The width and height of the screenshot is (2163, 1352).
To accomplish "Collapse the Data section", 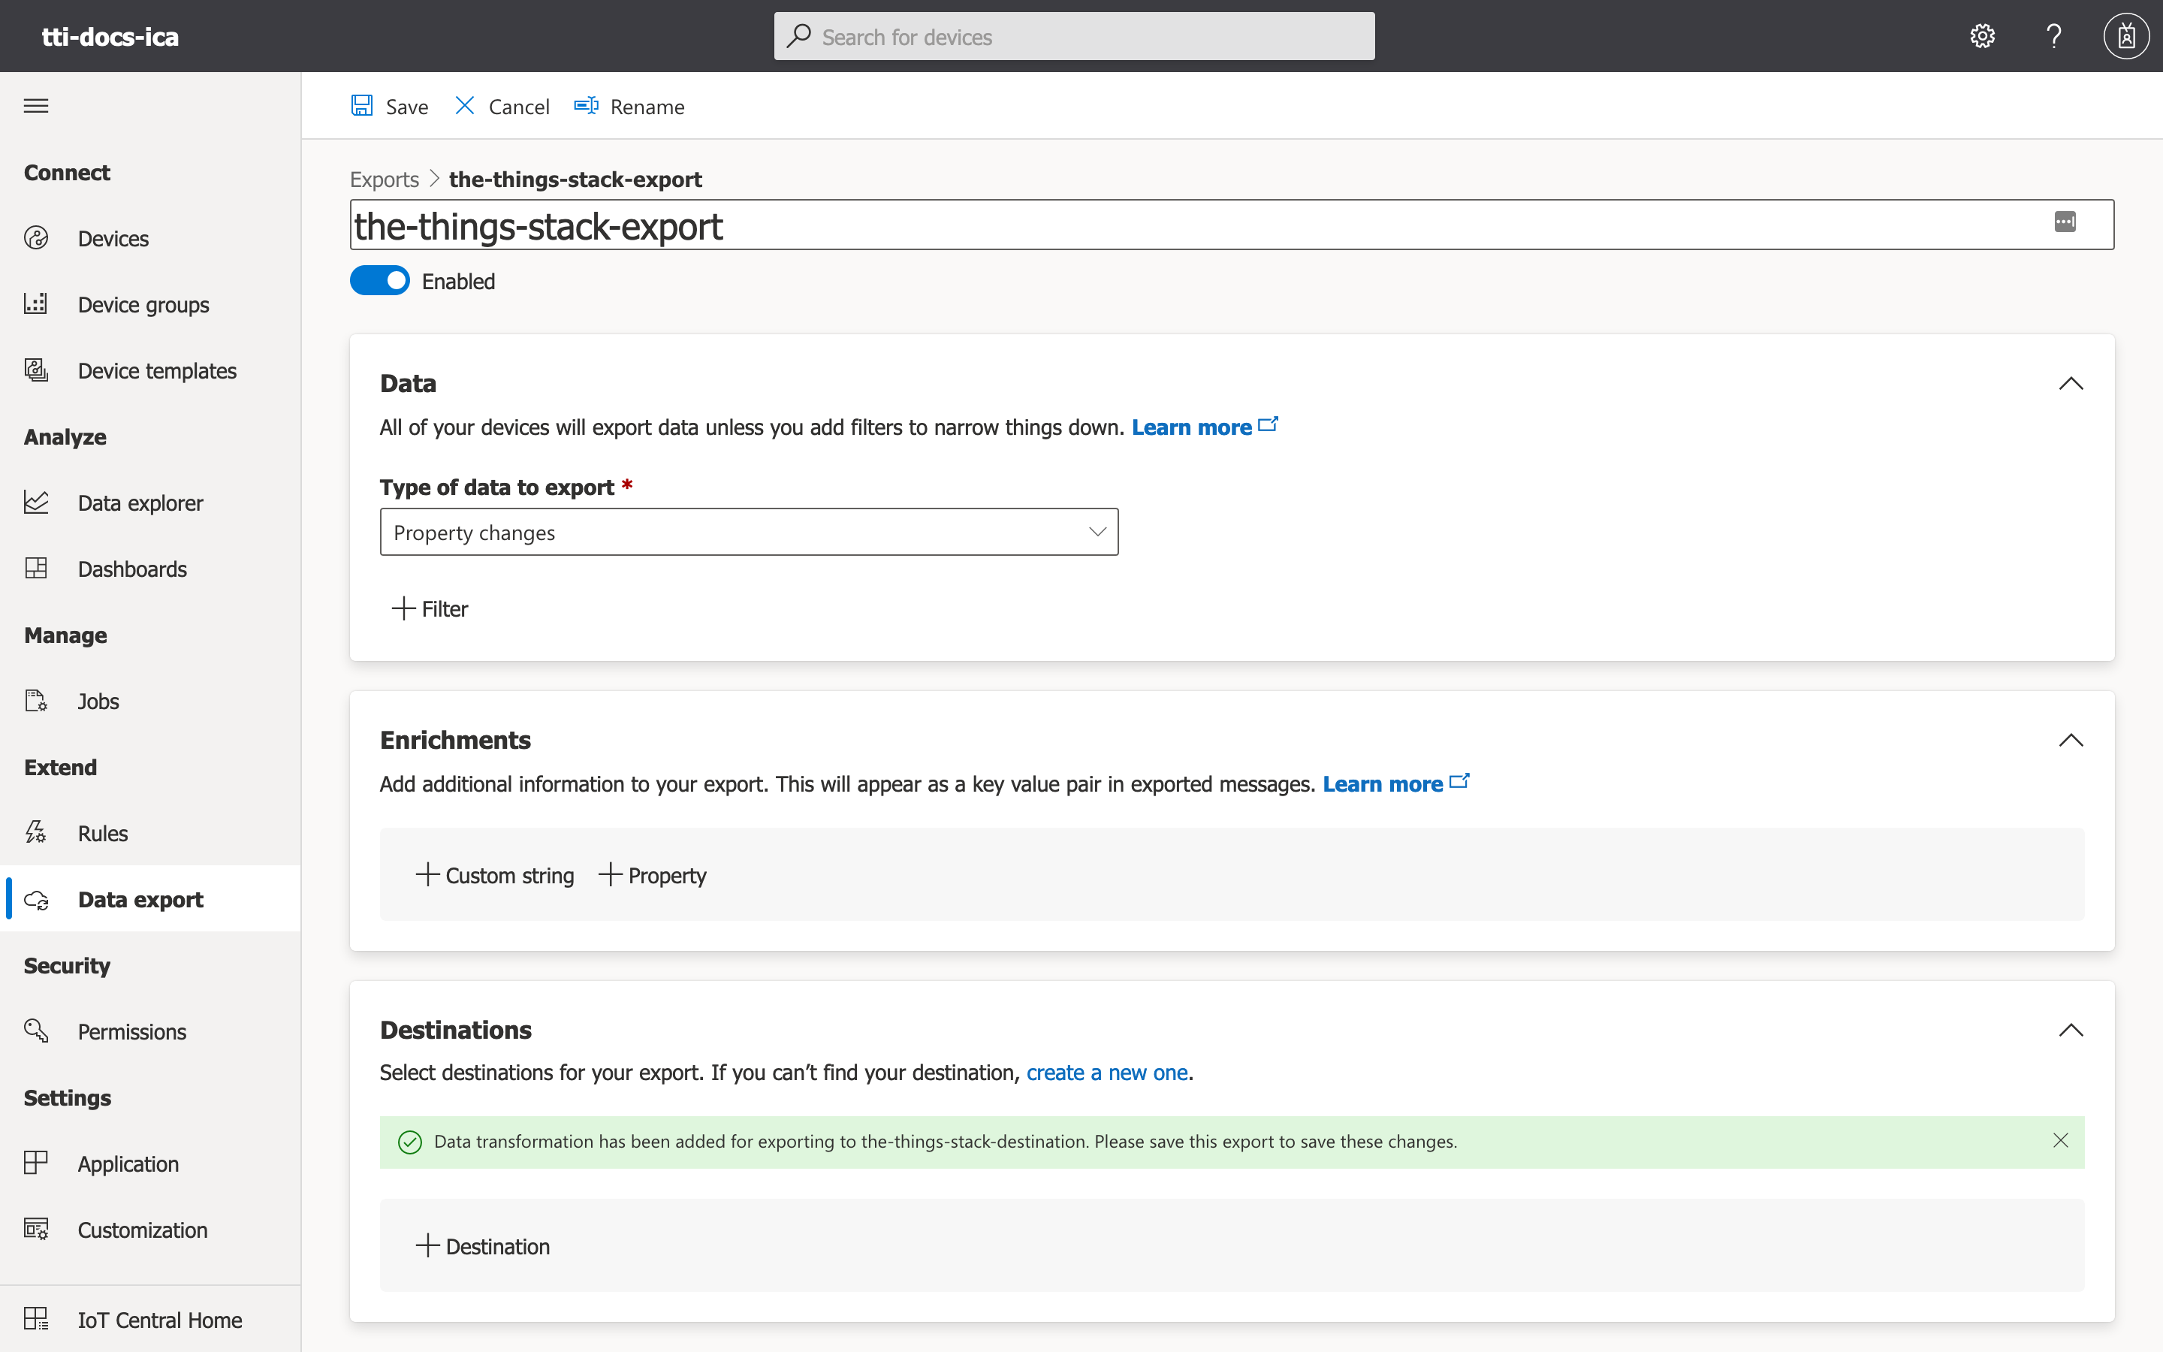I will point(2072,383).
